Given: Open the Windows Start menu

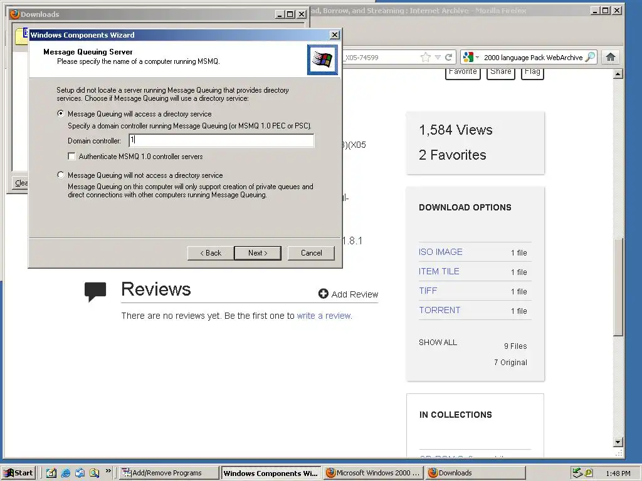Looking at the screenshot, I should [x=19, y=473].
